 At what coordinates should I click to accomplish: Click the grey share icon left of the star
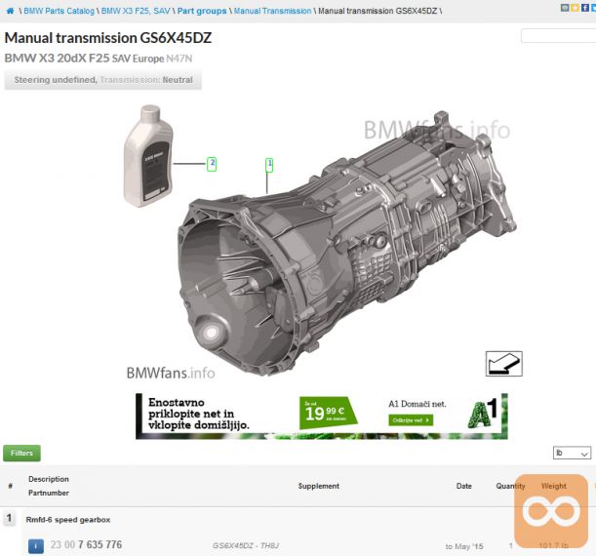point(565,8)
